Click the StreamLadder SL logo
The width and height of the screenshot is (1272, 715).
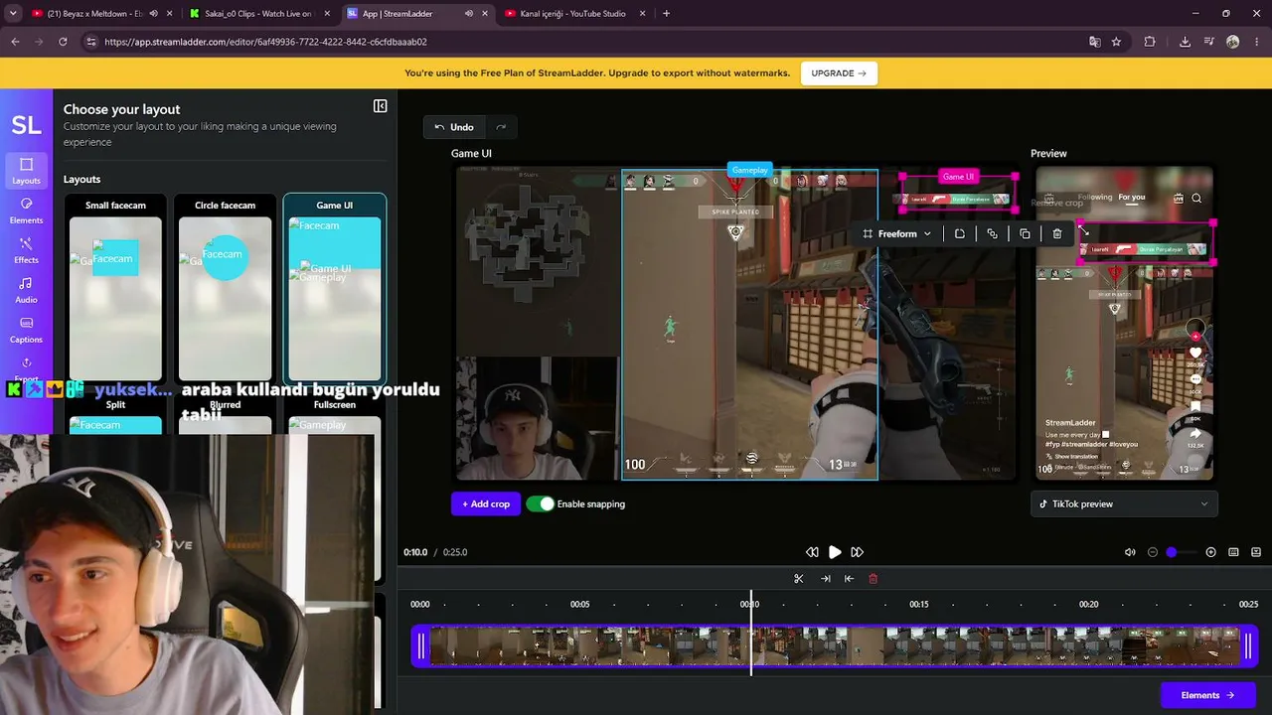26,124
